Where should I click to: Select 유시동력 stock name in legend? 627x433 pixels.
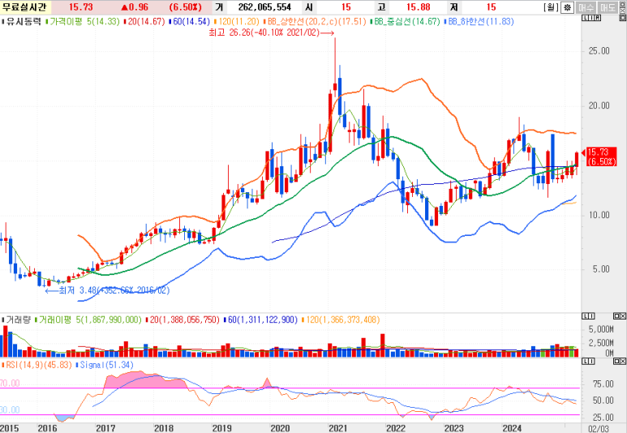pyautogui.click(x=22, y=22)
